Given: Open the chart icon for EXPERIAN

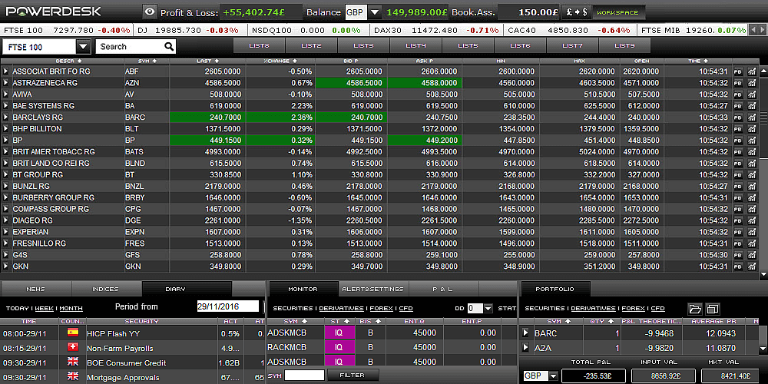Looking at the screenshot, I should (x=752, y=232).
